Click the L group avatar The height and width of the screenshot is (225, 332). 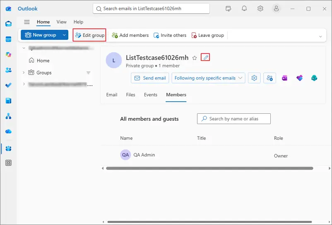(x=114, y=60)
